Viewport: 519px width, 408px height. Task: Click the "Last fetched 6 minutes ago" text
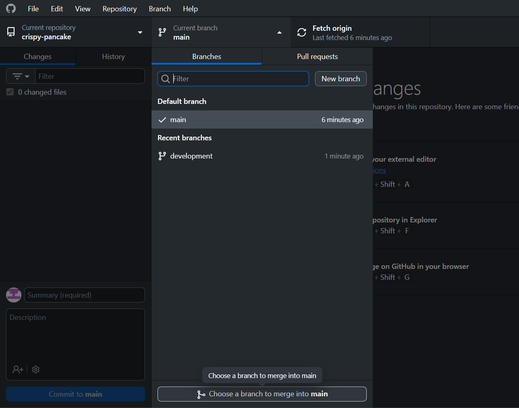pyautogui.click(x=352, y=38)
